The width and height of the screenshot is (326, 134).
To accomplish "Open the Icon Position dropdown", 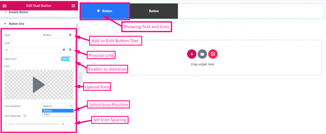I will [58, 106].
